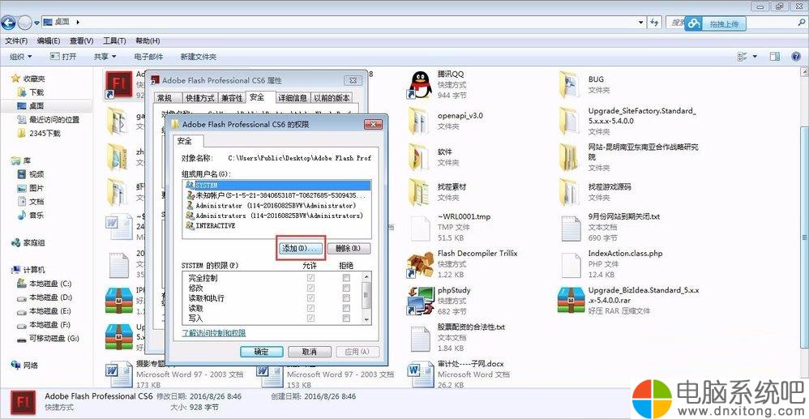Select the ~WRL0001.tmp file icon
This screenshot has height=419, width=809.
point(421,228)
